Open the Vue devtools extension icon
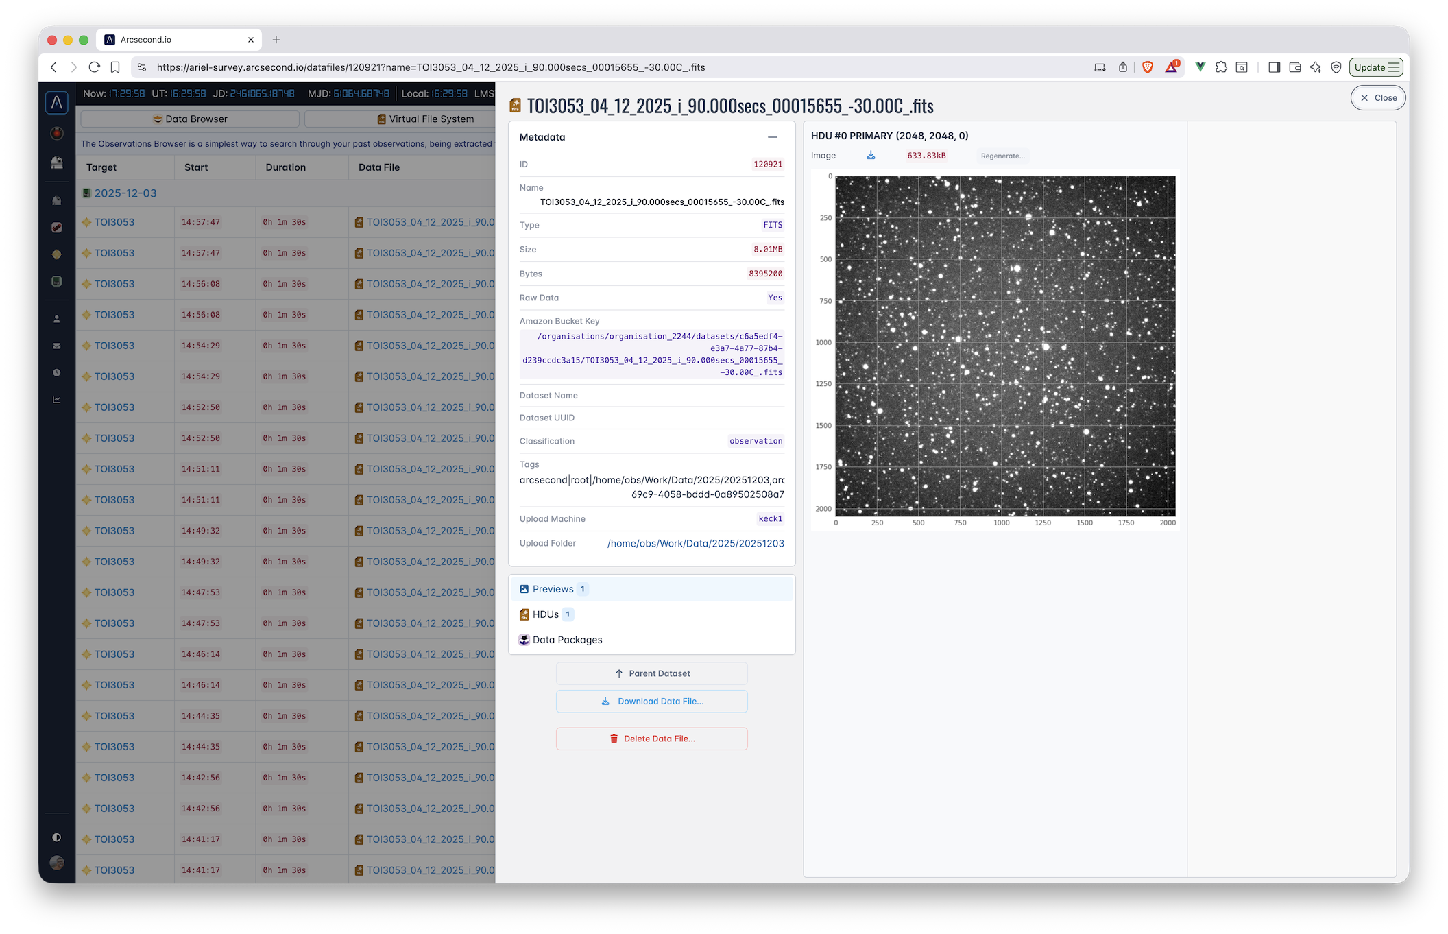1448x934 pixels. [x=1200, y=67]
